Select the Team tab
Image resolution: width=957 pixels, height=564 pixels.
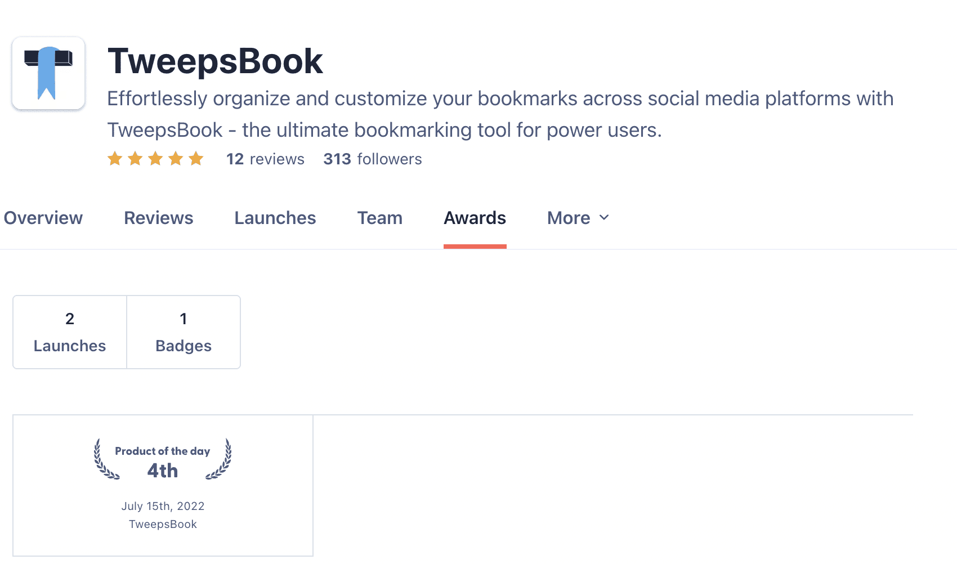pyautogui.click(x=380, y=218)
